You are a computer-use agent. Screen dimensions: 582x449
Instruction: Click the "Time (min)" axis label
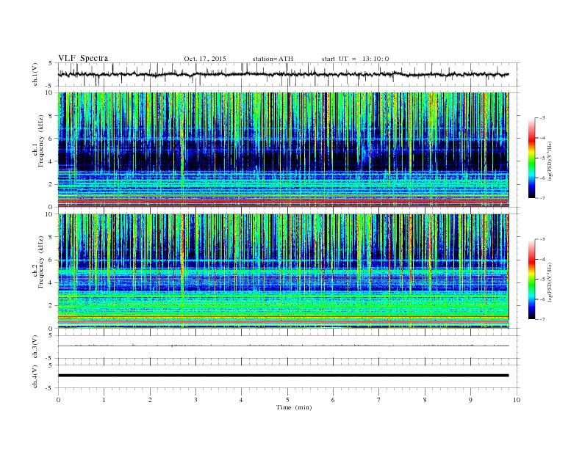[294, 407]
